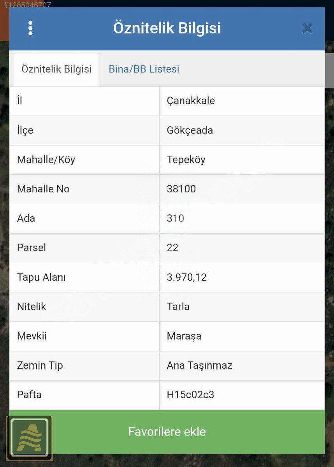Screen dimensions: 334x467
Task: Select the Zemin Tip value Ana Taşınmaz
Action: pos(199,365)
